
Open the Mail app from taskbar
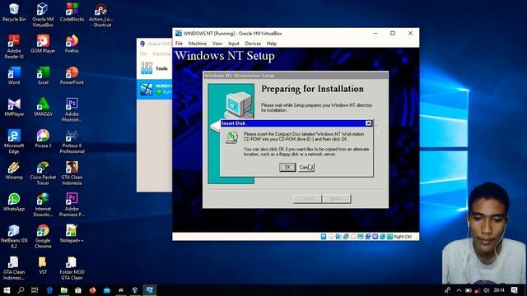point(106,290)
